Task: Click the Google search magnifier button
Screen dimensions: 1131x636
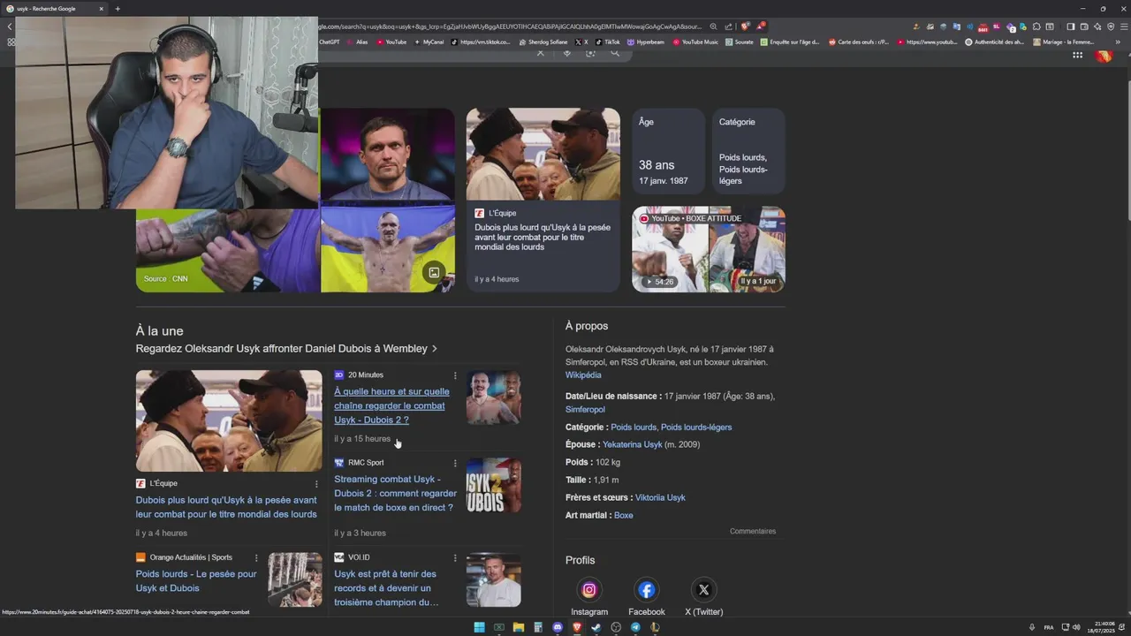Action: pos(615,53)
